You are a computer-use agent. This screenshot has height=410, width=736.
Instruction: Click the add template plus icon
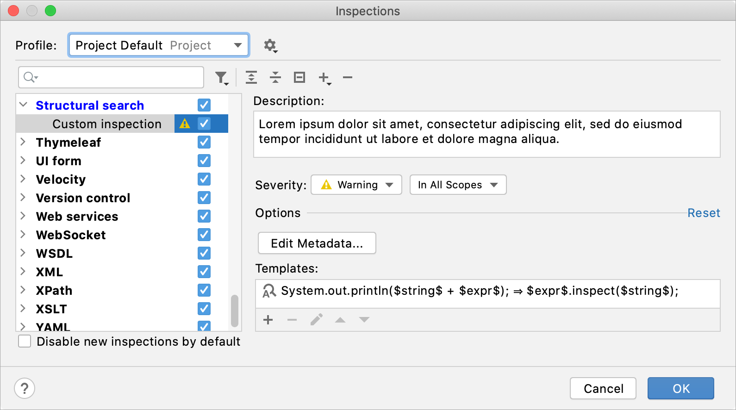pyautogui.click(x=268, y=320)
